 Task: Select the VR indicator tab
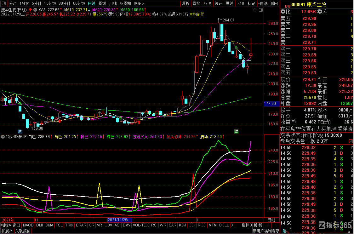tap(99, 225)
